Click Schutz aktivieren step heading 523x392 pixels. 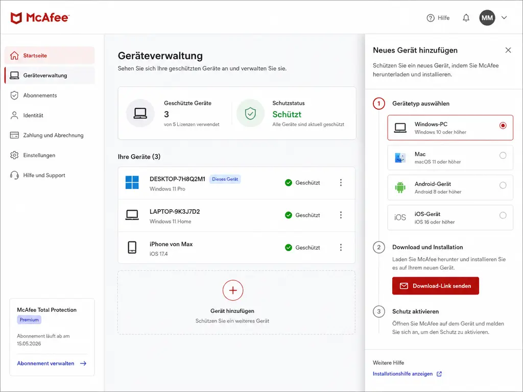click(x=416, y=312)
